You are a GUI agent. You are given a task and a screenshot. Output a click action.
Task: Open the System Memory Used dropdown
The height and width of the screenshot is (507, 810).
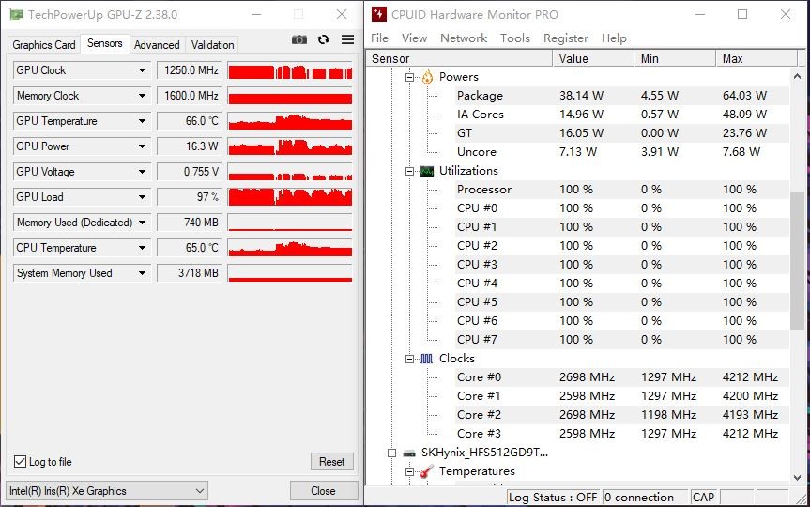[142, 273]
